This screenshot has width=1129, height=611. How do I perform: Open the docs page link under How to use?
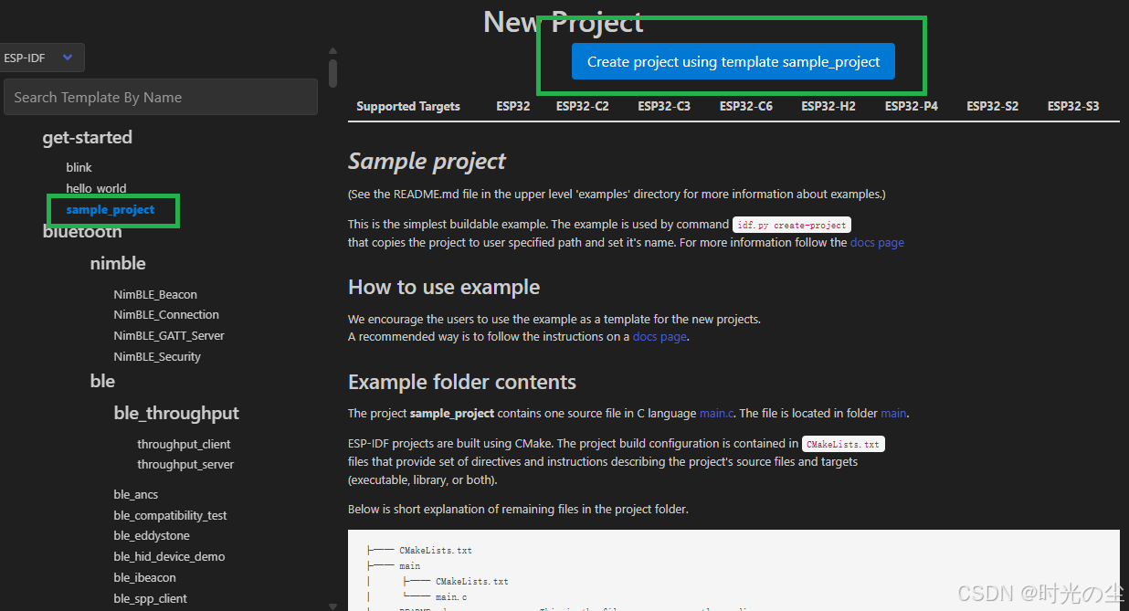(x=659, y=336)
